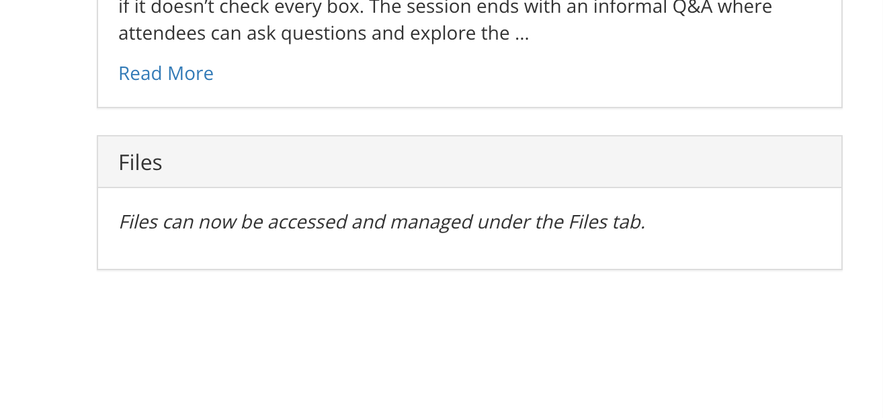Click the word 'managed' in Files notice

431,222
